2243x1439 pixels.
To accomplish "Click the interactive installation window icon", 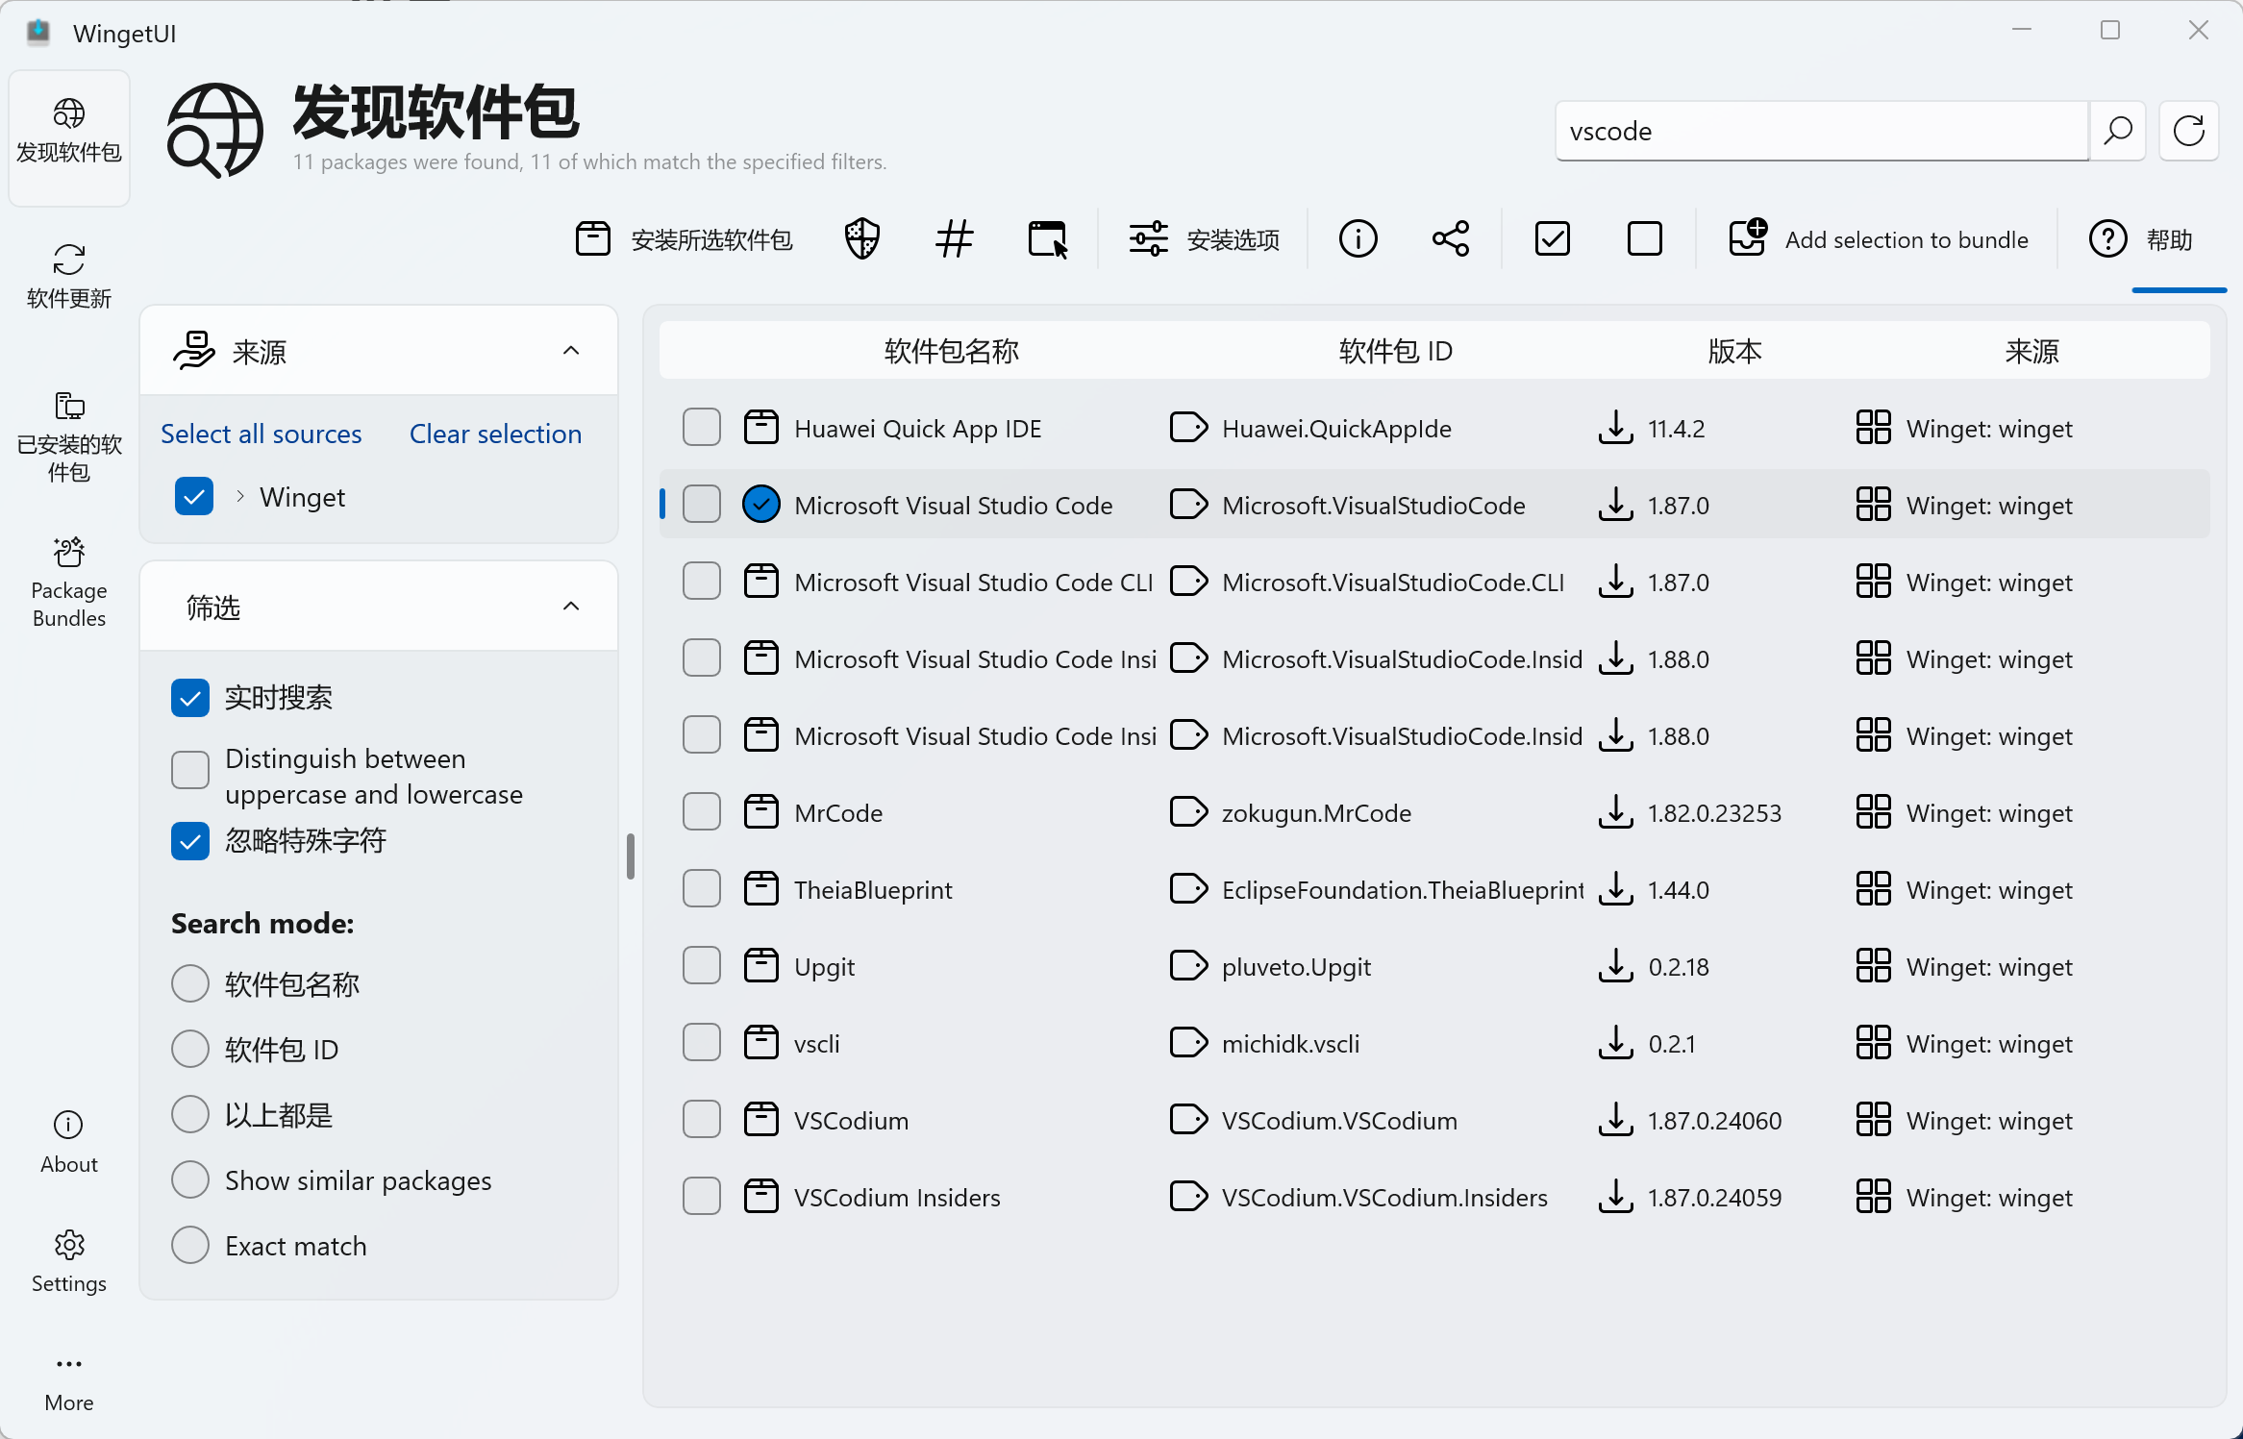I will coord(1047,238).
